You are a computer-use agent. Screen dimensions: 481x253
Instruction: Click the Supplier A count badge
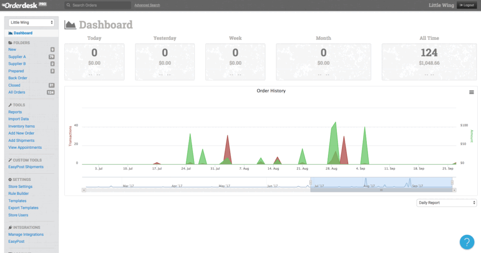52,57
